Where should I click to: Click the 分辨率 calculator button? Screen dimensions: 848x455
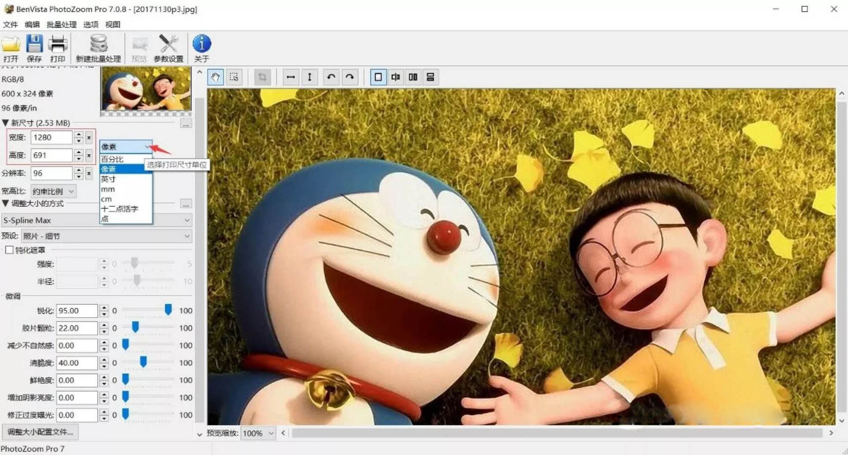89,173
